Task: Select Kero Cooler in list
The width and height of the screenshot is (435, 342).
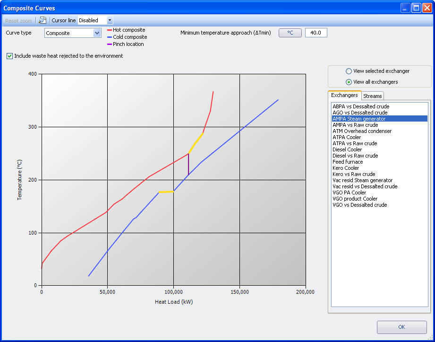Action: (380, 168)
